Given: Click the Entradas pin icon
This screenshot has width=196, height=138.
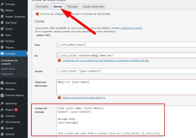Looking at the screenshot, I should (2, 4).
